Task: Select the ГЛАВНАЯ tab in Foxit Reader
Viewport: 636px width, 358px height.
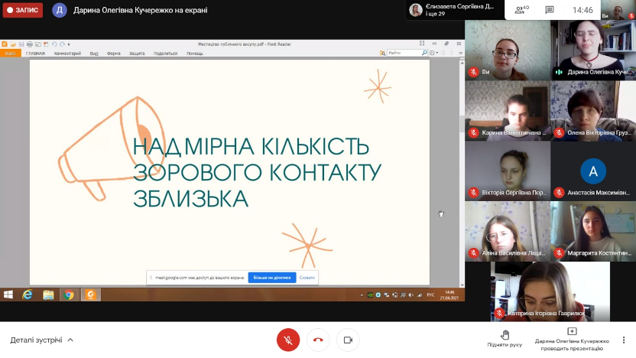Action: (x=35, y=54)
